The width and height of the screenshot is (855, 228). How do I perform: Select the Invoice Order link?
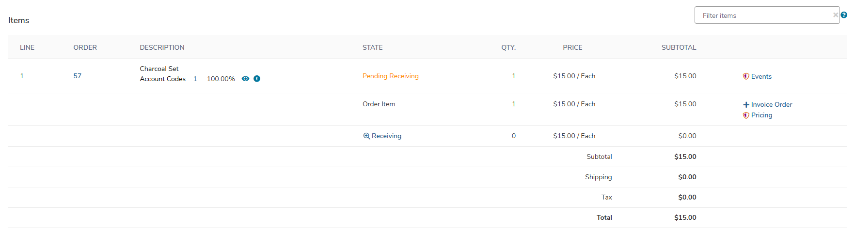coord(772,104)
